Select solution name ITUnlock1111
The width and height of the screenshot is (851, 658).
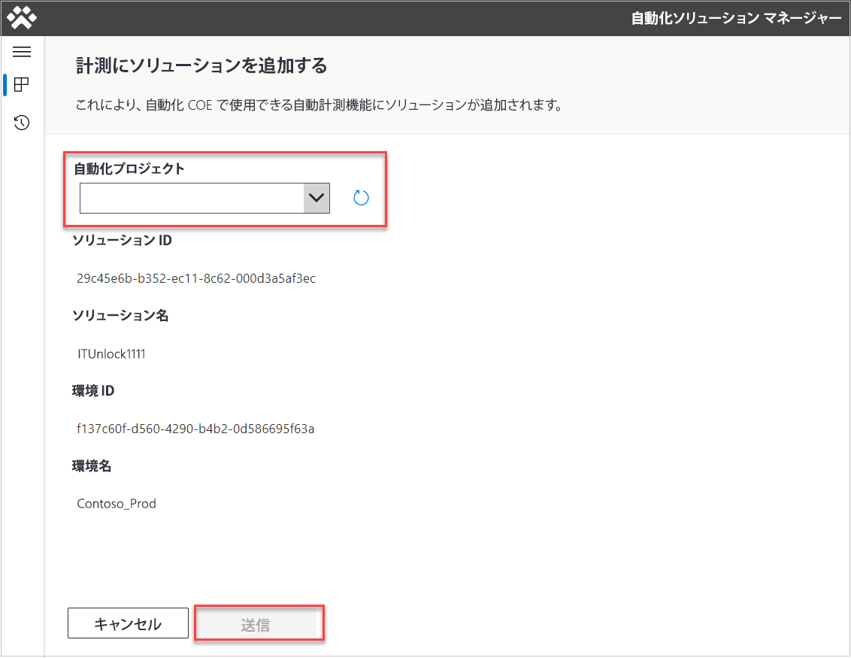111,354
